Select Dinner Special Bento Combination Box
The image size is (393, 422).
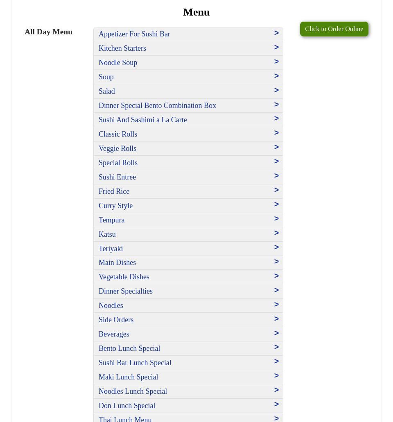coord(157,105)
